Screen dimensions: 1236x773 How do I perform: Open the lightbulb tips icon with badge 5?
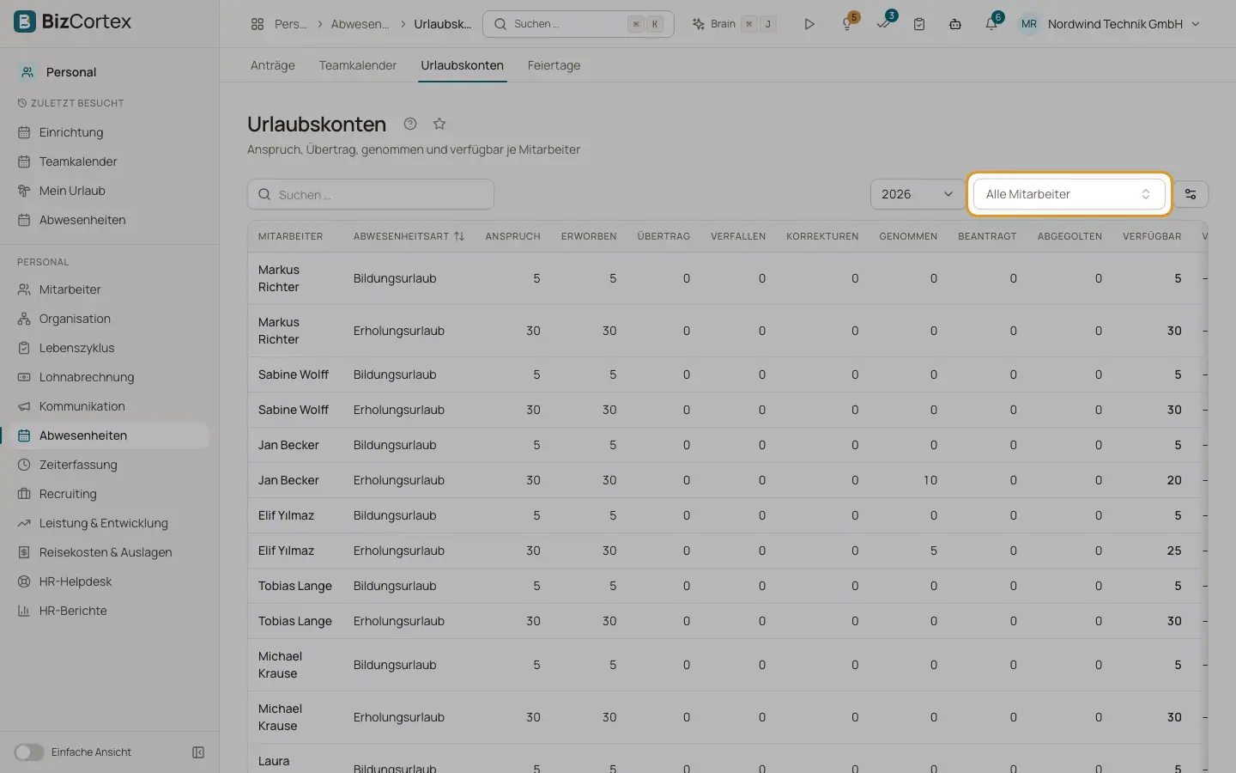tap(848, 24)
